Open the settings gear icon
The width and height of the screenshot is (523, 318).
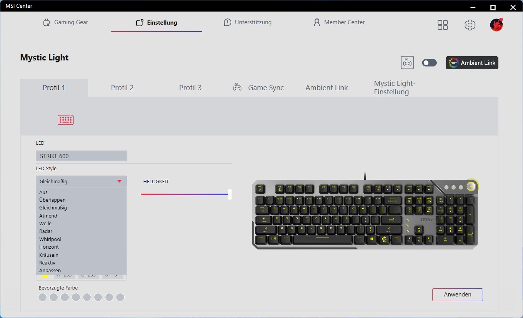(470, 25)
